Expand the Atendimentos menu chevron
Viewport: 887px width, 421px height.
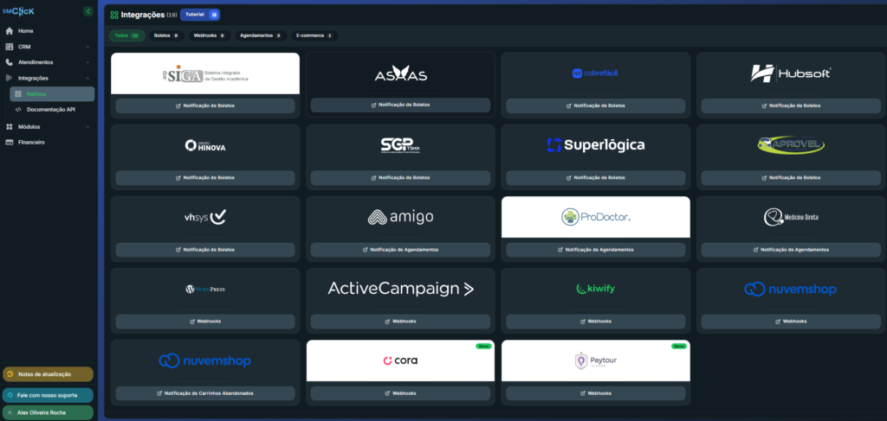[87, 62]
